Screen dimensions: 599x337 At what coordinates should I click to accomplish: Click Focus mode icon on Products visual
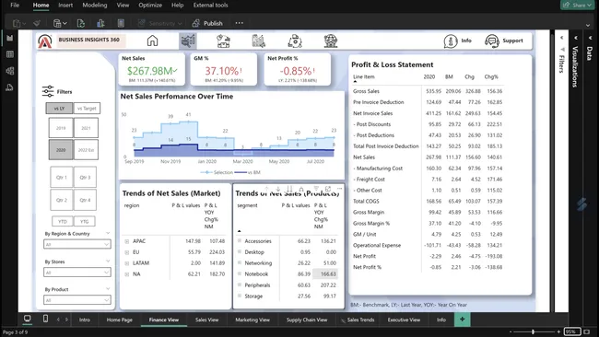(328, 189)
